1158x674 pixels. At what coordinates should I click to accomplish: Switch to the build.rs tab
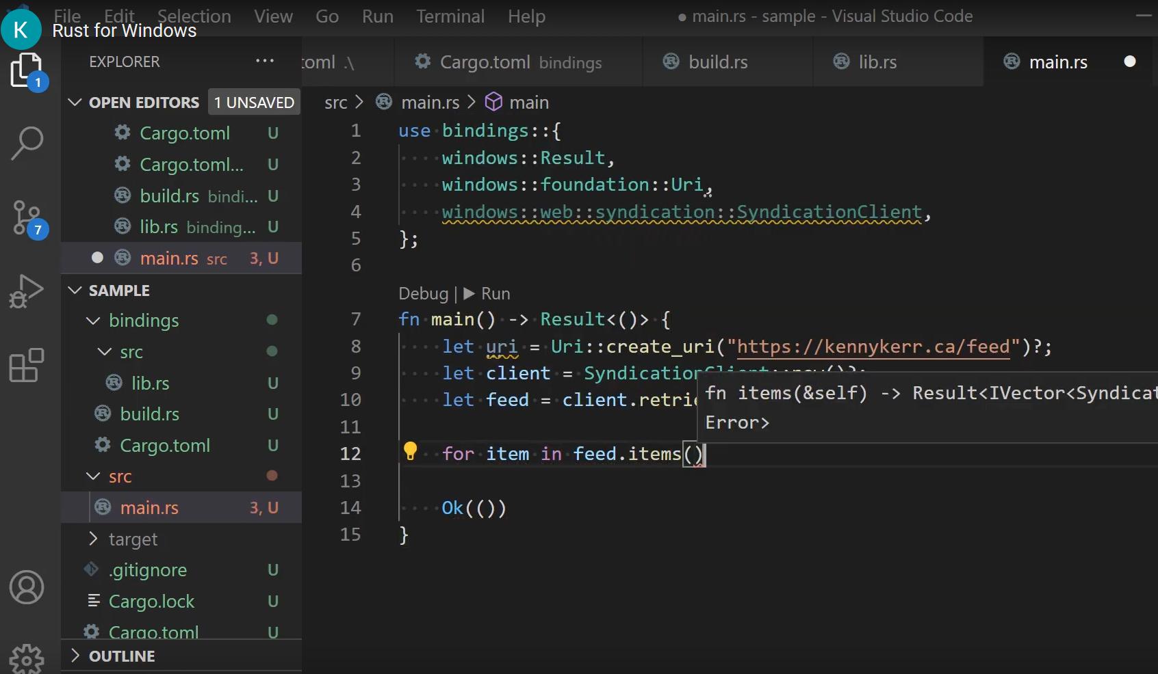click(728, 62)
